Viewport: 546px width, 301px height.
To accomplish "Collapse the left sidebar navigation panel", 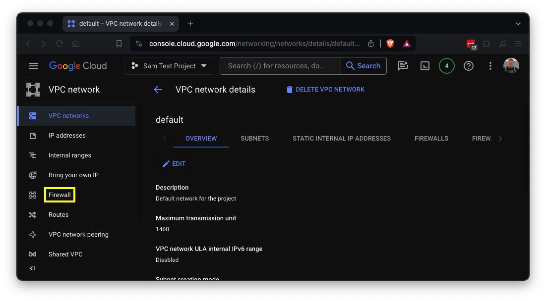I will (x=32, y=268).
